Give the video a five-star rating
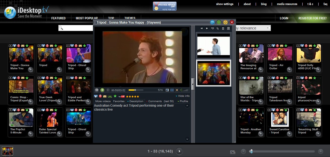The width and height of the screenshot is (330, 157). [138, 96]
